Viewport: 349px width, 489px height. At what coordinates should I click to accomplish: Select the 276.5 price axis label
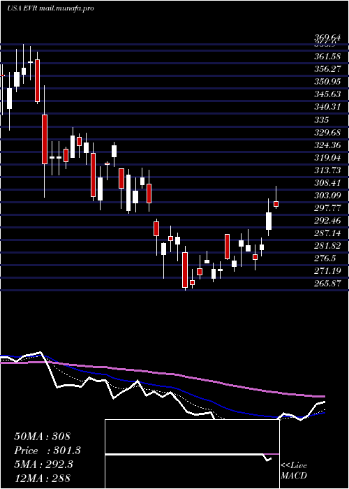point(325,258)
